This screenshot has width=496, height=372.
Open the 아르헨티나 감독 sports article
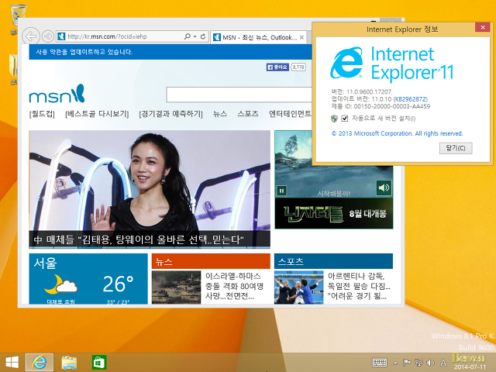coord(359,286)
